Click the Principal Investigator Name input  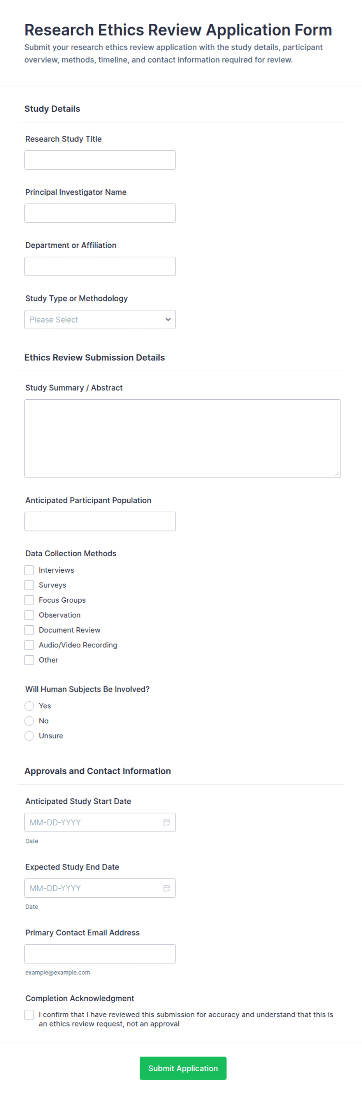pos(100,213)
